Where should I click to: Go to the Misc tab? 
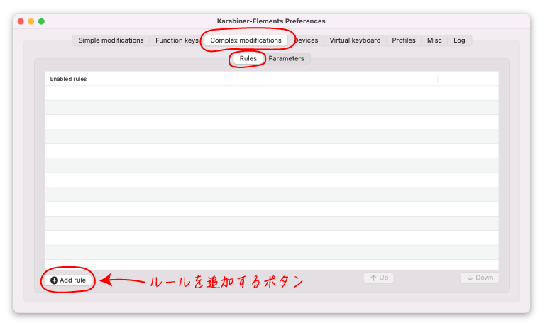434,40
